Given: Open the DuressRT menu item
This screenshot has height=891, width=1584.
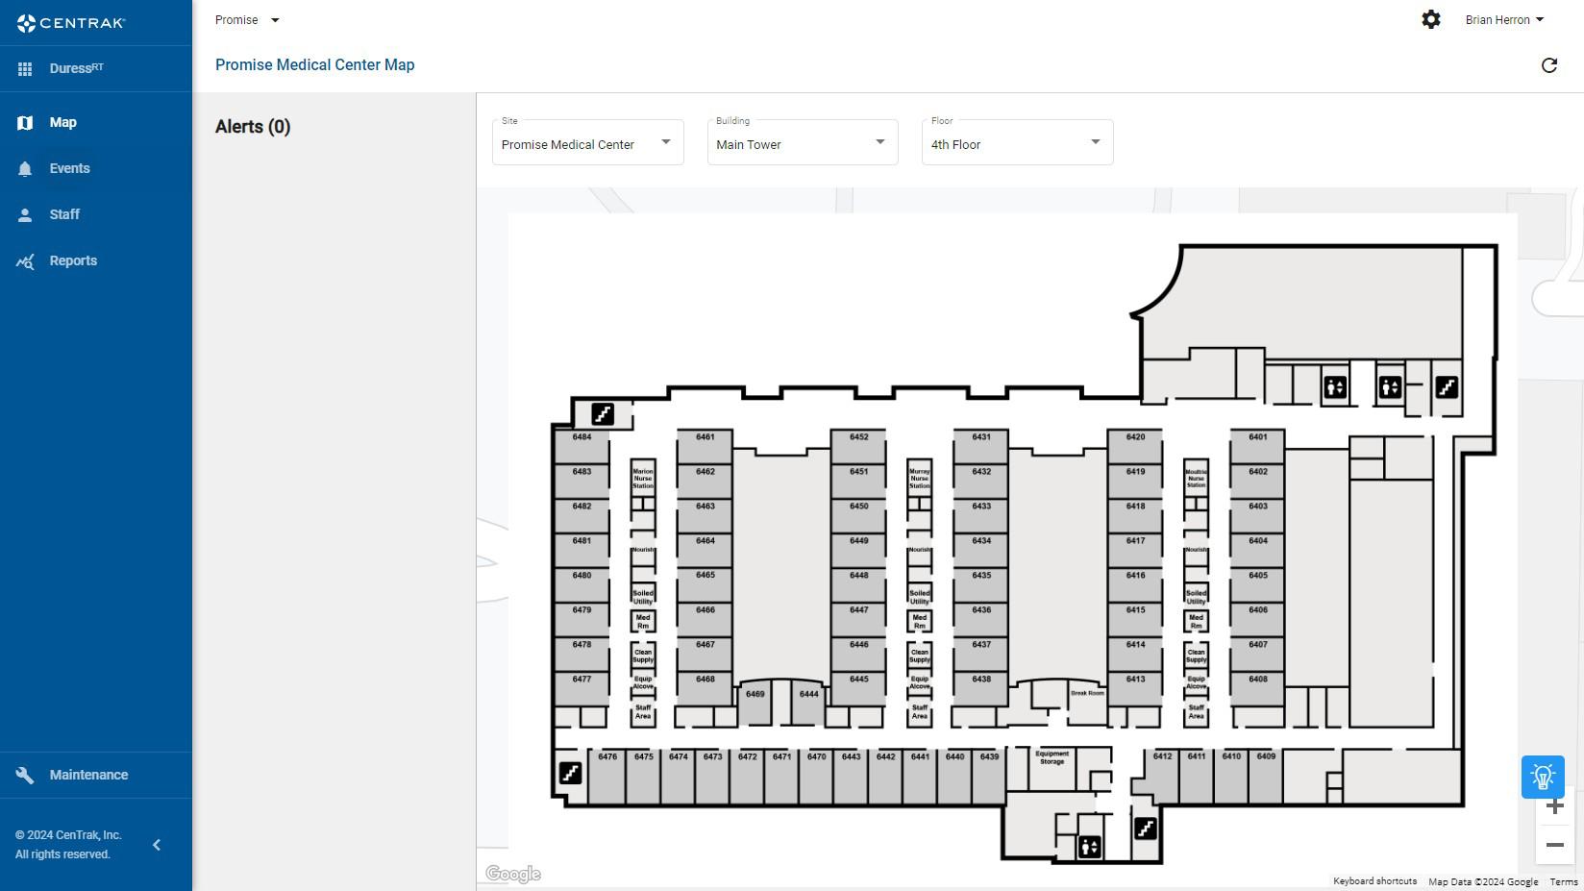Looking at the screenshot, I should point(96,69).
